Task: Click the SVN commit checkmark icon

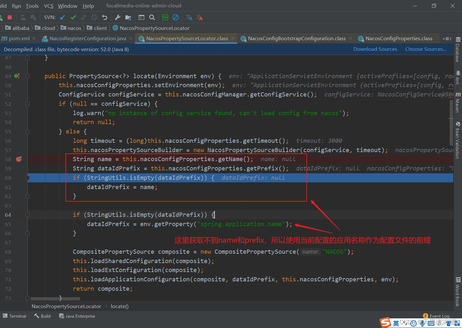Action: pos(73,17)
